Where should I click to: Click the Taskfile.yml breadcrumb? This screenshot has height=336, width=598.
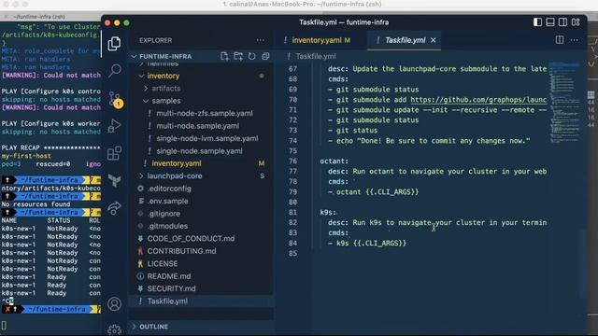click(x=316, y=56)
